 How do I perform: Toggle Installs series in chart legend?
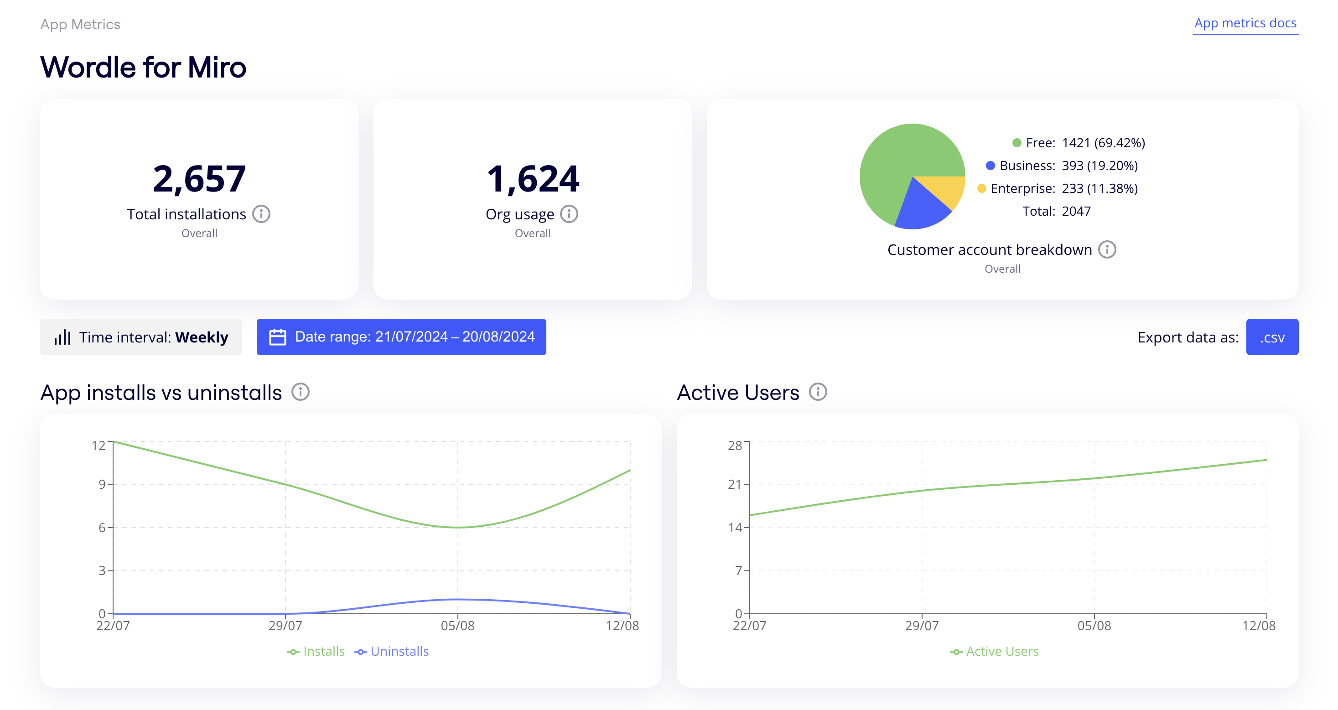(x=316, y=651)
